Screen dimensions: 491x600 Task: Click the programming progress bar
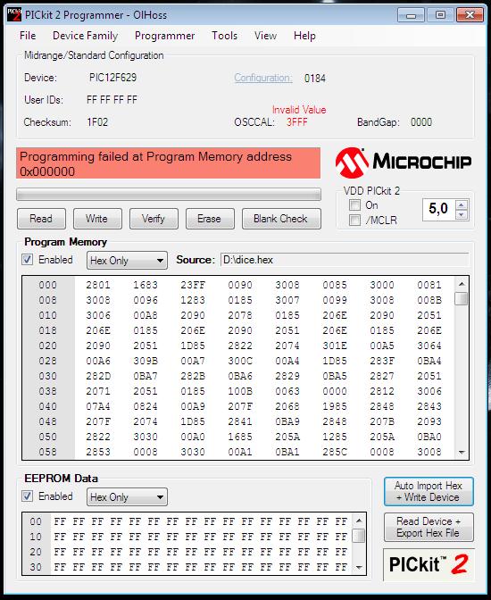pos(169,195)
